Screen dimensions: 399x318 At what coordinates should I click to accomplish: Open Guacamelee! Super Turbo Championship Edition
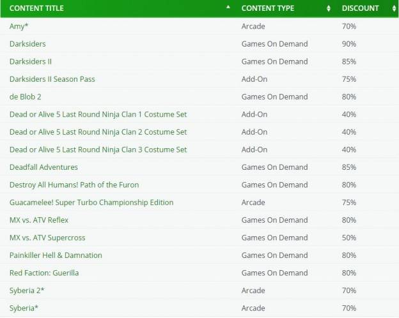91,202
